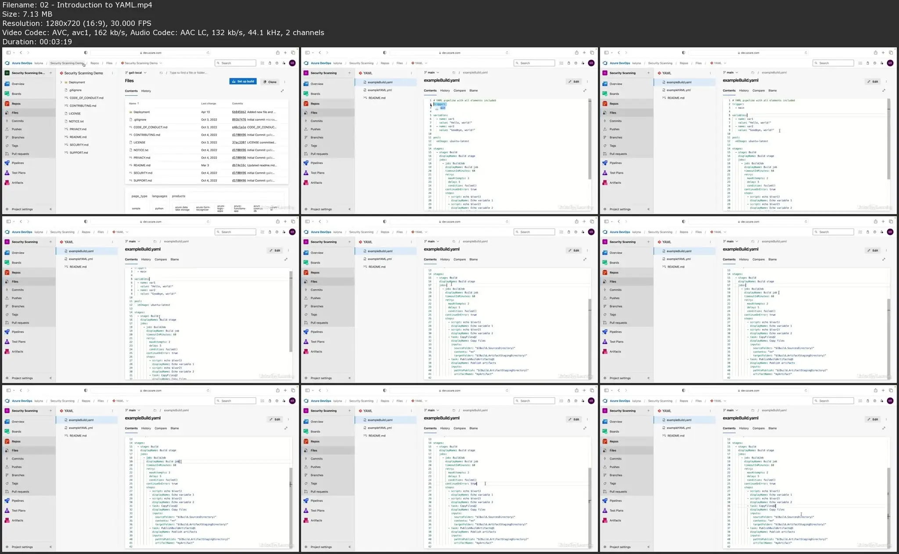Toggle Safari sidebar icon in Security Scanning Demo frame

[x=8, y=53]
